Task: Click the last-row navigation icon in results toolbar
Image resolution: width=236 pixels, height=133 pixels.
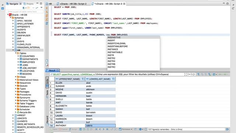Action: [x=107, y=129]
